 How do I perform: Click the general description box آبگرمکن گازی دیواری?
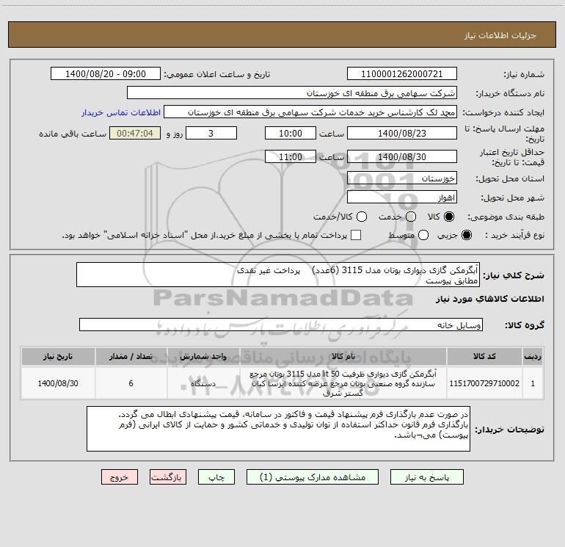(x=278, y=275)
